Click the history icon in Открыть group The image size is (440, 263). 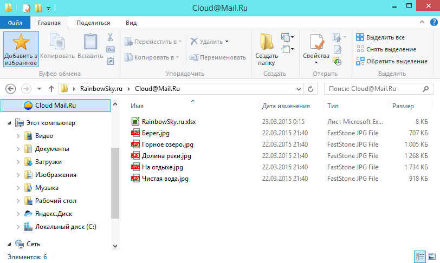337,61
